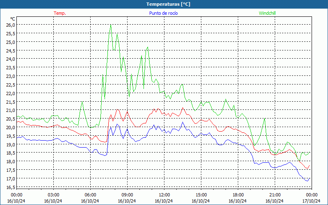Select the blue 'Punto de rocío' legend label

pos(163,13)
